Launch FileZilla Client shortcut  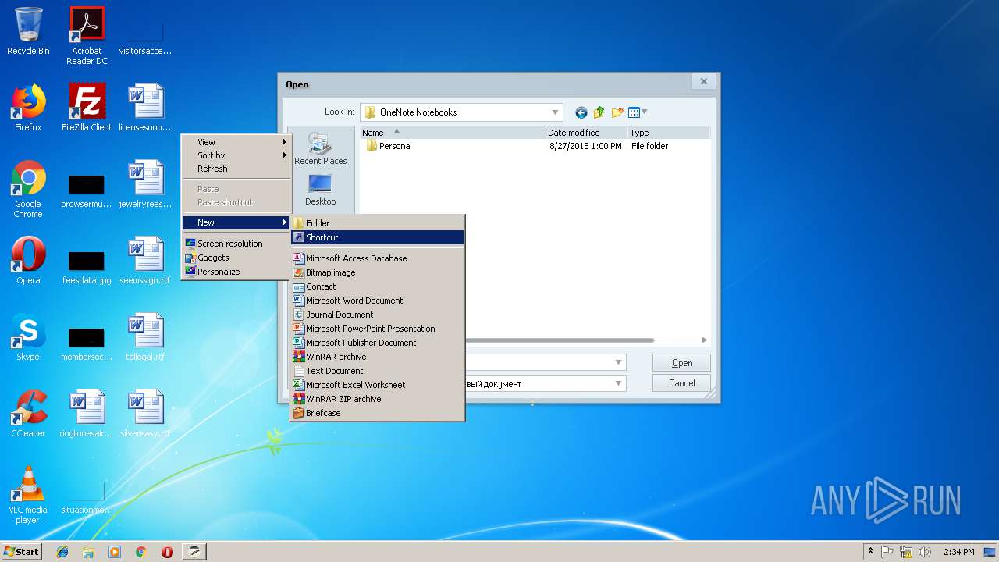(87, 108)
